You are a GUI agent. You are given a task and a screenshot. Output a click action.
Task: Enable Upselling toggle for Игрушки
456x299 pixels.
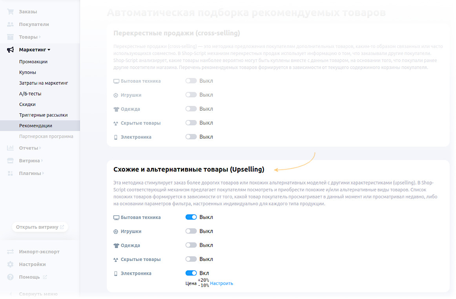pos(191,231)
